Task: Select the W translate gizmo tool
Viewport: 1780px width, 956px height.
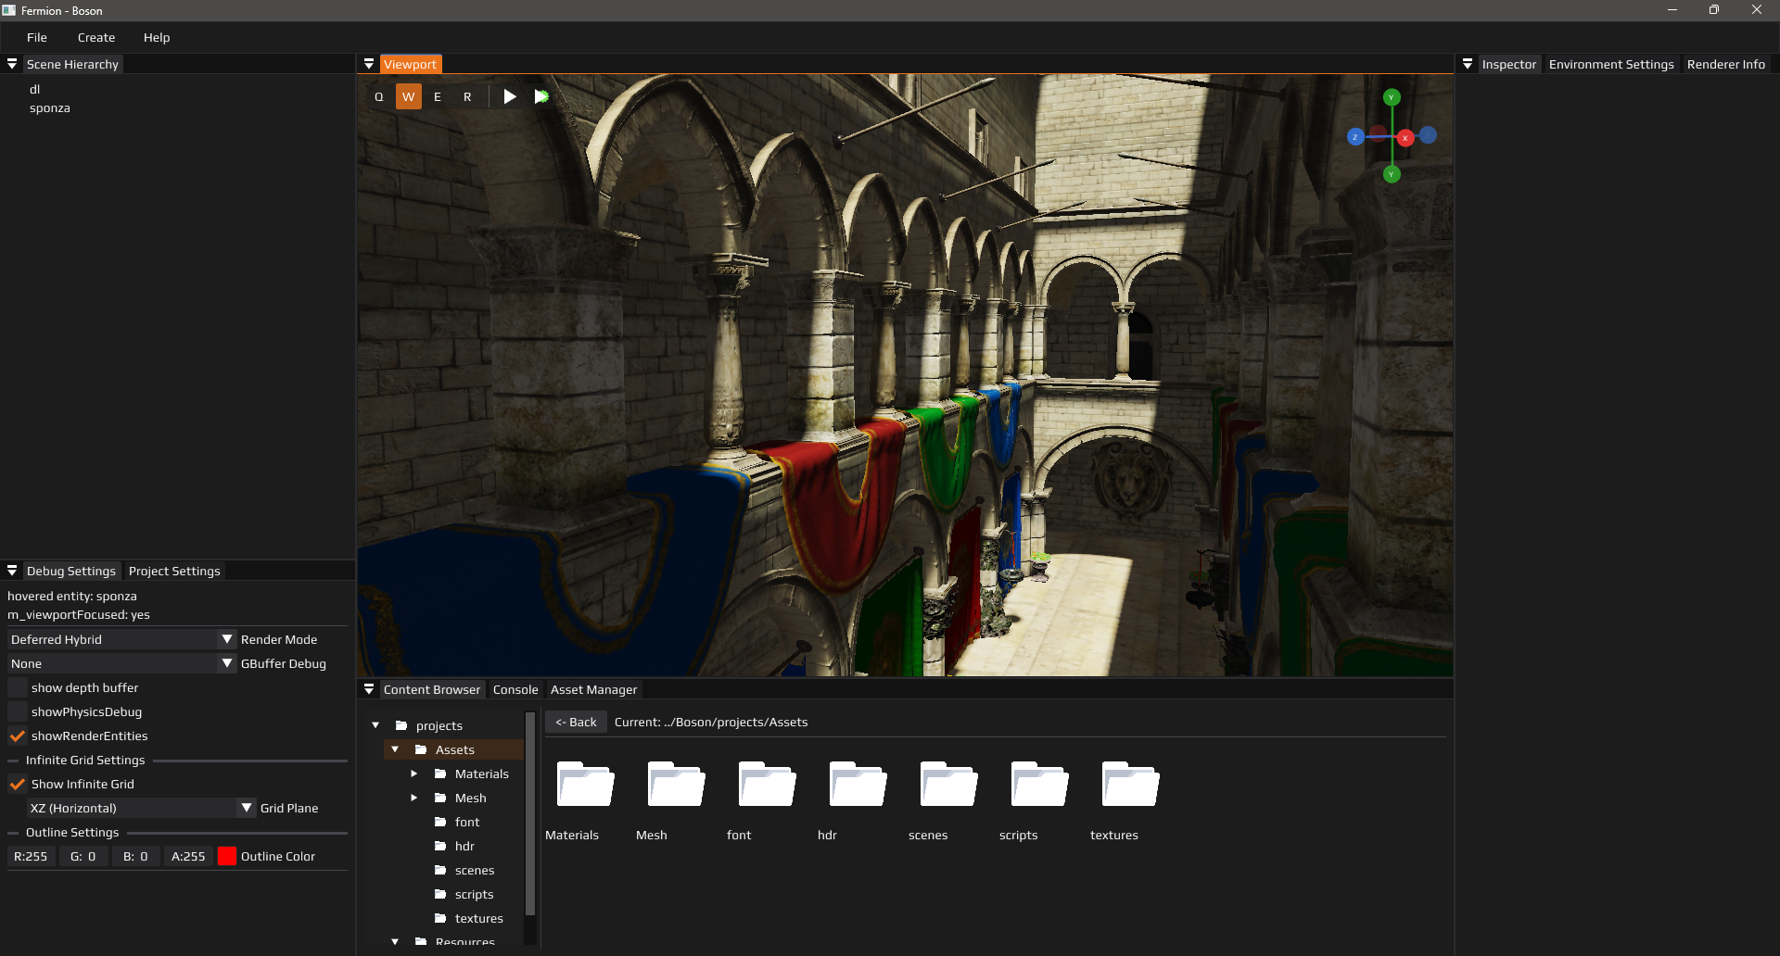Action: pyautogui.click(x=408, y=96)
